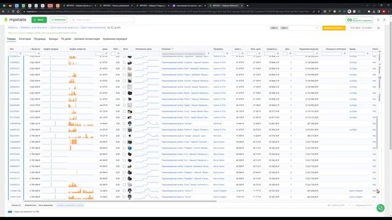The width and height of the screenshot is (392, 220).
Task: Open the Продавец column filter icon
Action: 227,54
